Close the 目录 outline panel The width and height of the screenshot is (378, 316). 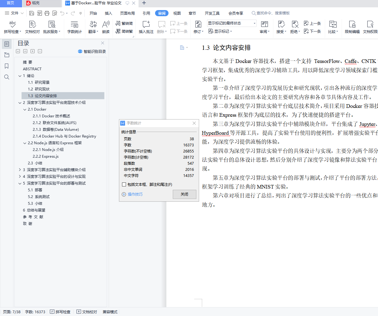click(103, 43)
